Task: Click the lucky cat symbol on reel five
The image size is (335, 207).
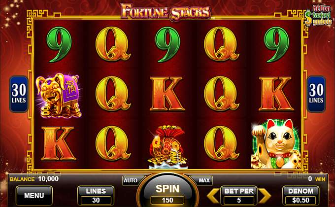Action: [276, 144]
